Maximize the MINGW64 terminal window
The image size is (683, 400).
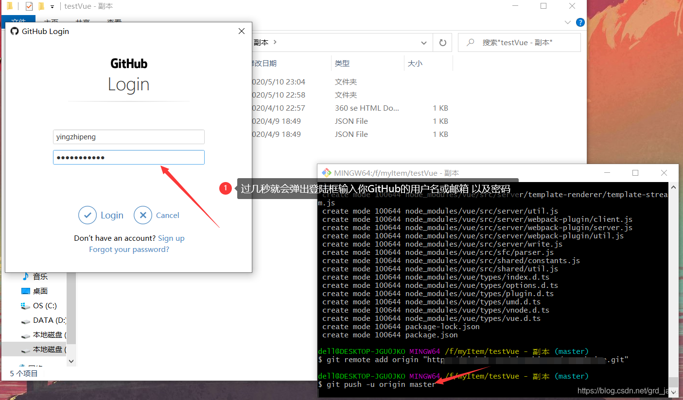[x=635, y=173]
